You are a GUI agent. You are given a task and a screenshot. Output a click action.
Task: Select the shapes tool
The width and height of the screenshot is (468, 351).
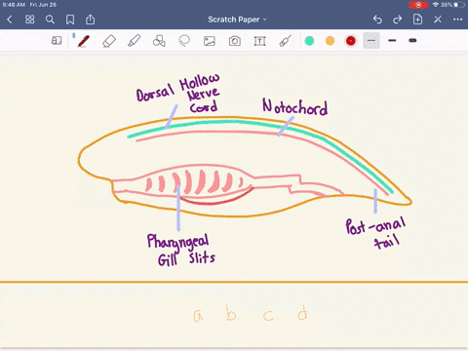pyautogui.click(x=159, y=41)
